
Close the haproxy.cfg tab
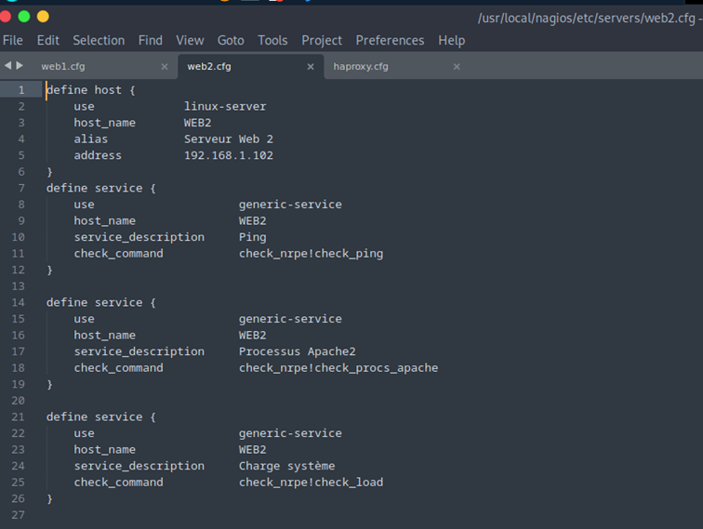[x=457, y=67]
